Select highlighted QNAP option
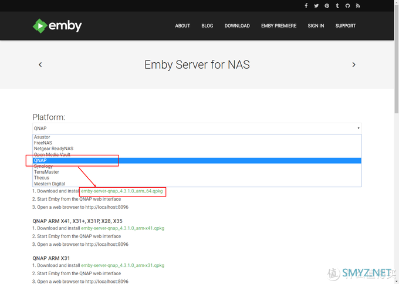Viewport: 399px width, 284px height. [197, 160]
